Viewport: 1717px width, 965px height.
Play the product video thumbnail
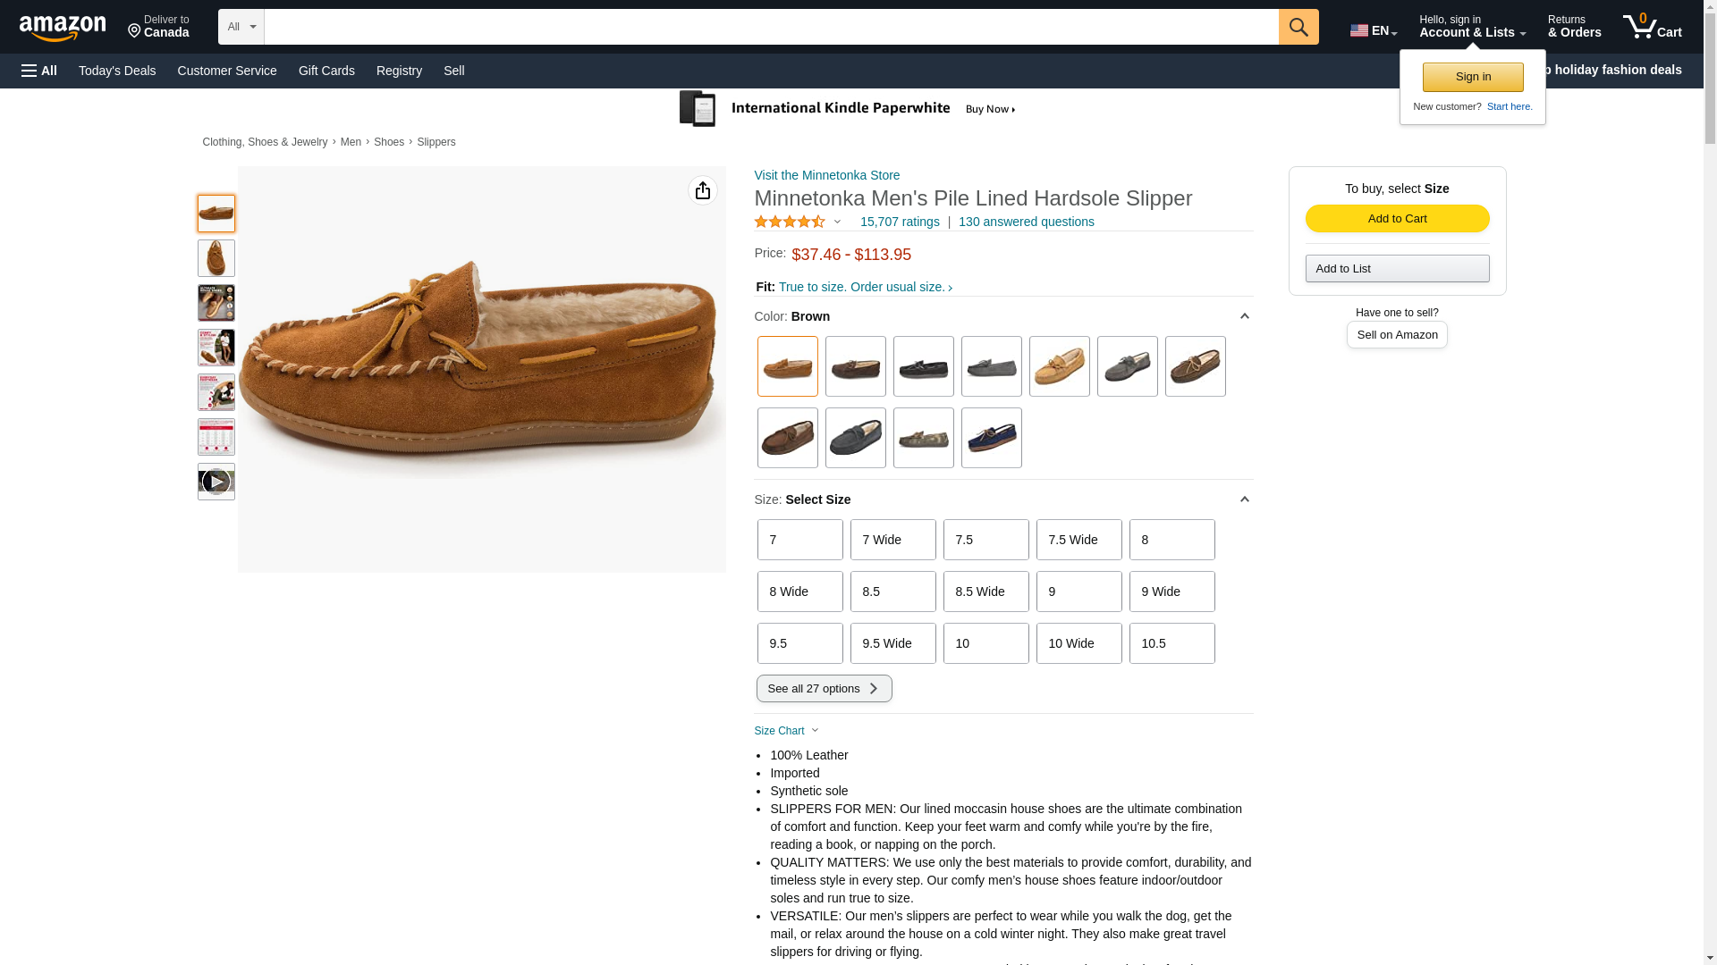pyautogui.click(x=216, y=482)
